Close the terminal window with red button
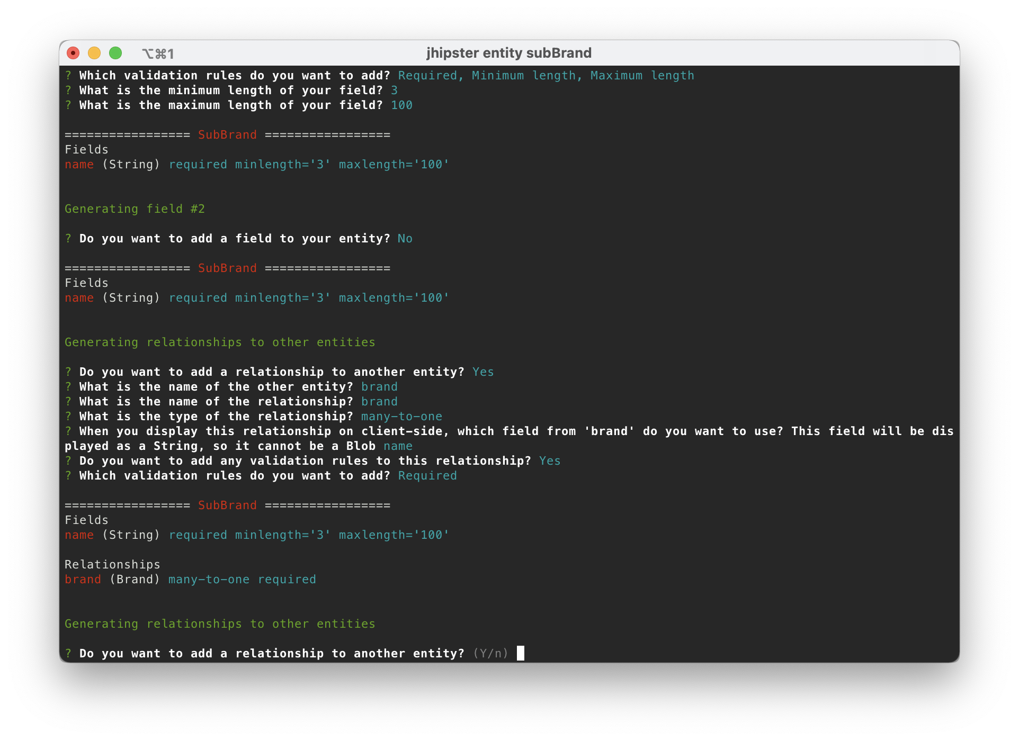 tap(73, 53)
